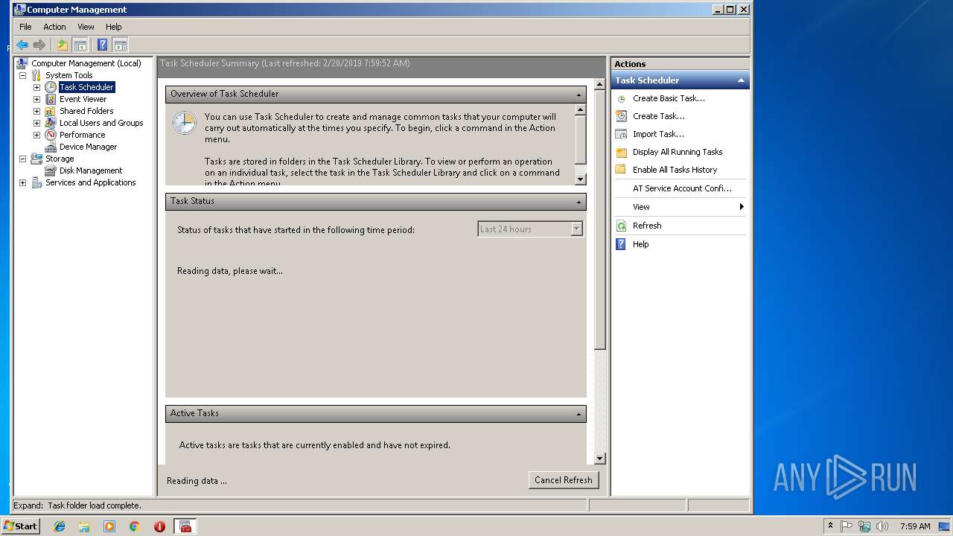This screenshot has height=536, width=953.
Task: Click the Services and Applications icon
Action: tap(36, 182)
